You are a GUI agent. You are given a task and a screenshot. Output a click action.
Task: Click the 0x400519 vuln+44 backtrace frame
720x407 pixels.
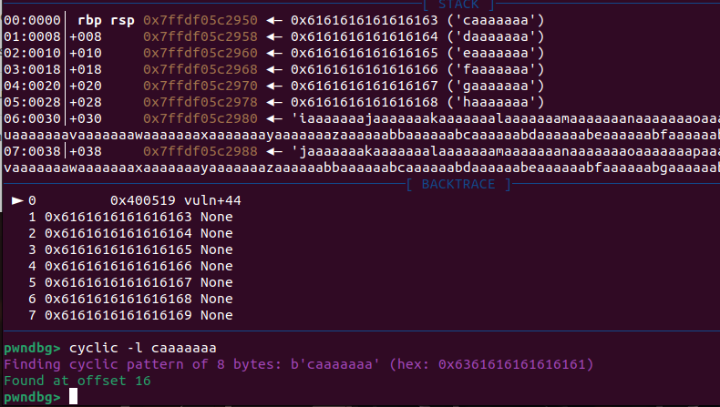[175, 200]
